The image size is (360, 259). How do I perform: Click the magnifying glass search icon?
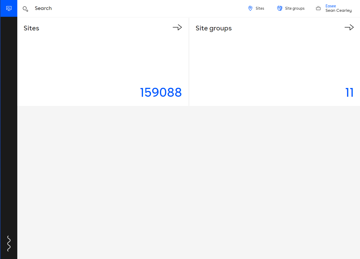tap(25, 9)
